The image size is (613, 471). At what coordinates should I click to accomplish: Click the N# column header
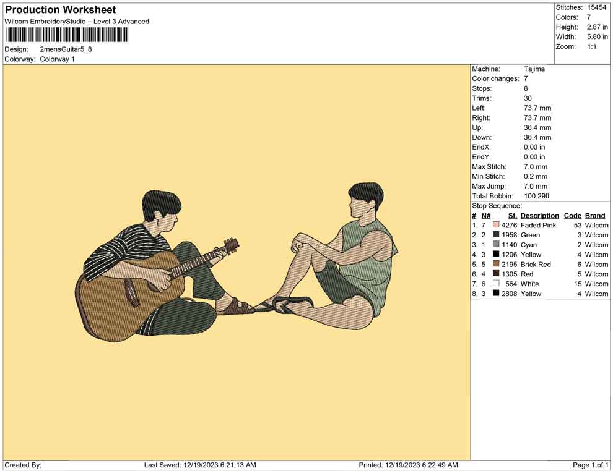click(x=486, y=216)
